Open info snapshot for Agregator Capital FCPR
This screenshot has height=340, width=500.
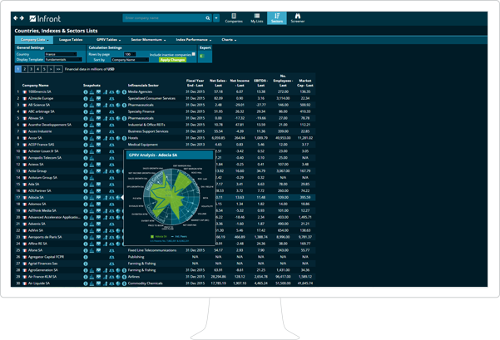86,257
